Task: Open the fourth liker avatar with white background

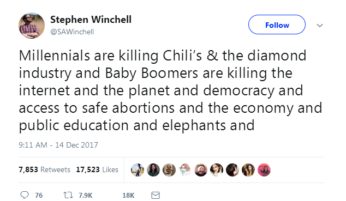Action: [x=185, y=170]
